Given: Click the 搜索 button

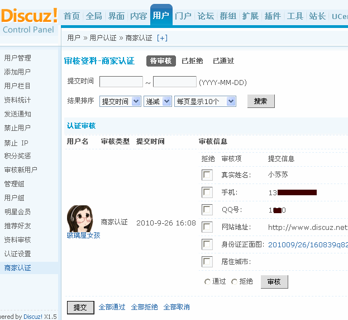Looking at the screenshot, I should (260, 101).
